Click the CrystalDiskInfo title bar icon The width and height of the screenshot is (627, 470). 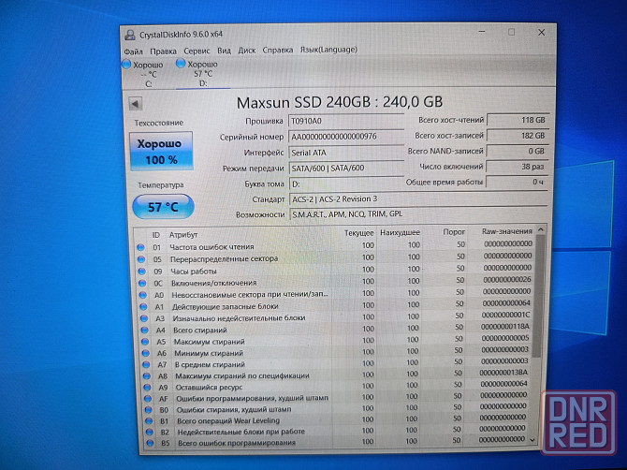pyautogui.click(x=130, y=35)
